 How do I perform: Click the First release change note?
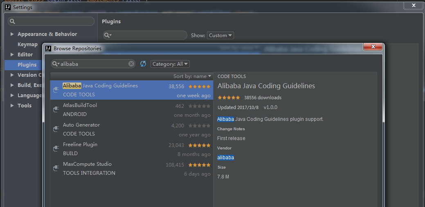231,138
